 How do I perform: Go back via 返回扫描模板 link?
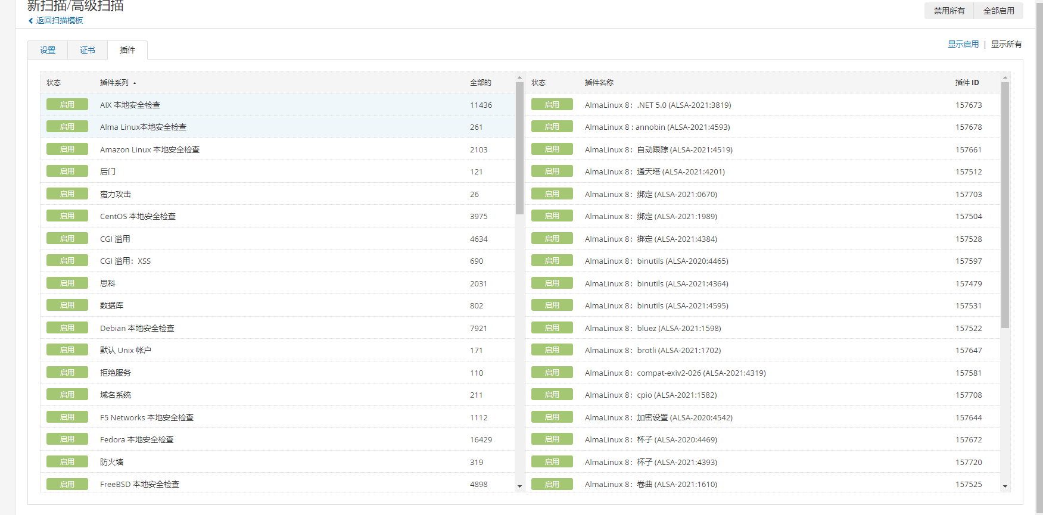point(60,21)
